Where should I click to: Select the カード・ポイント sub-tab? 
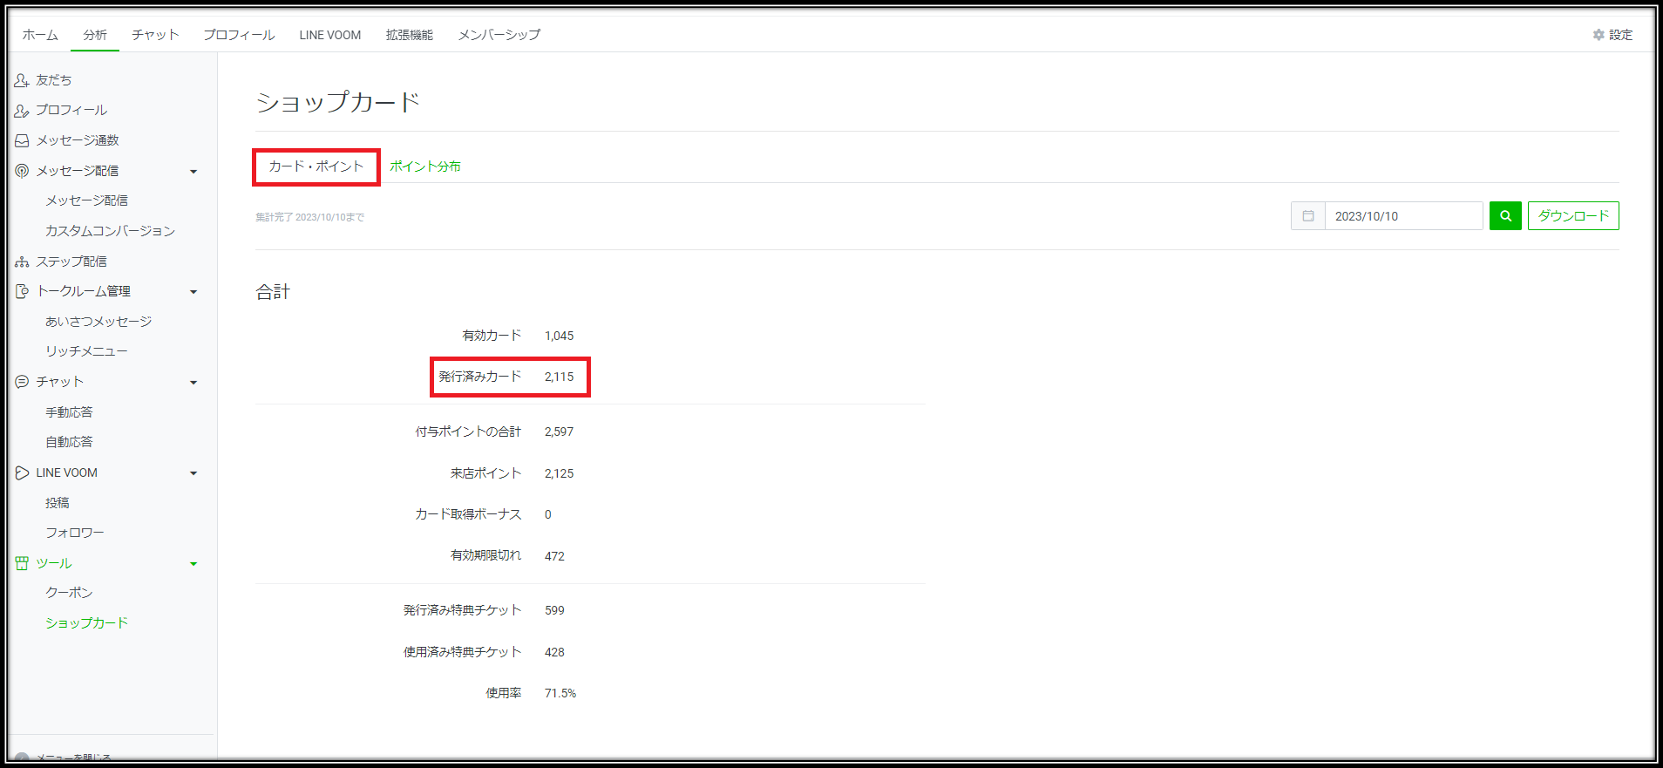click(x=316, y=167)
